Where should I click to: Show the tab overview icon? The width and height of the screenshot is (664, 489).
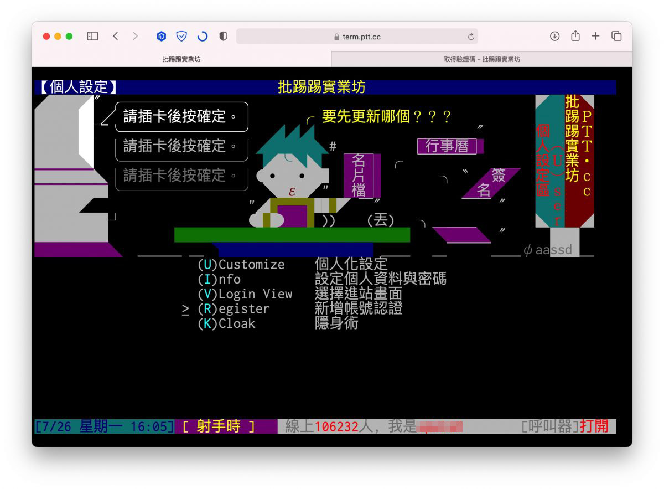(616, 36)
